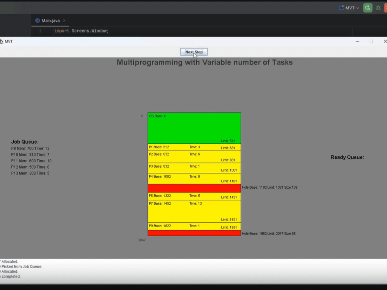The width and height of the screenshot is (387, 290).
Task: Click the red hole block at base 1182
Action: click(194, 188)
